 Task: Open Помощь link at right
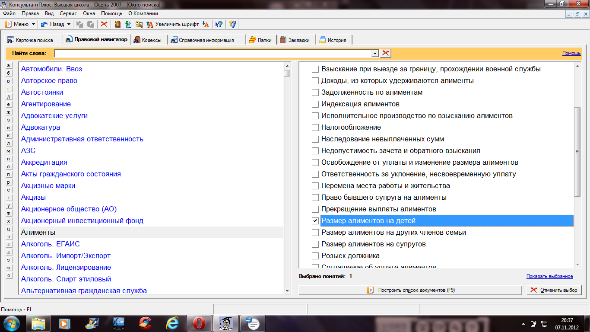pos(571,53)
